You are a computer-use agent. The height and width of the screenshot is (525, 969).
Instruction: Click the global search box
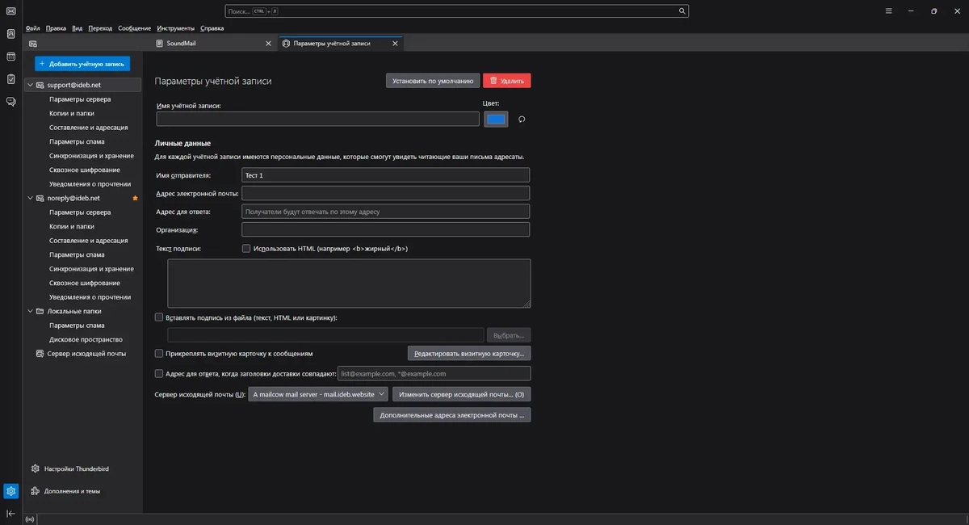click(457, 11)
